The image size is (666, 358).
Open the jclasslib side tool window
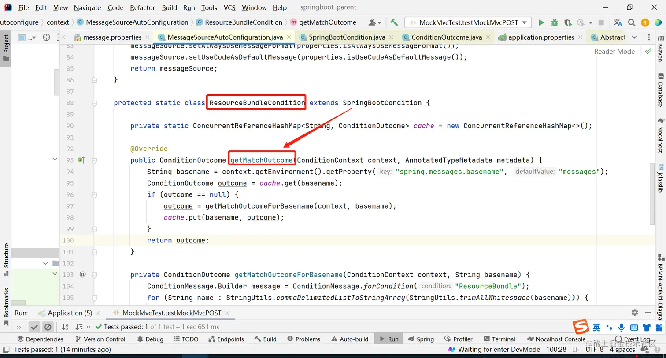[660, 178]
